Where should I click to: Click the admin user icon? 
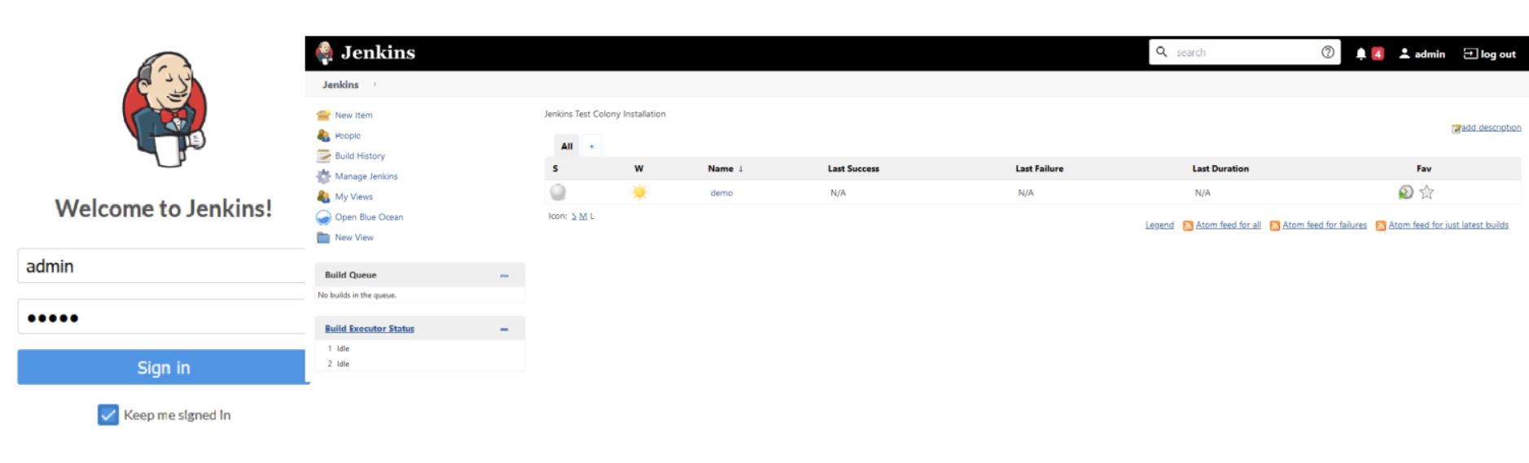click(1404, 54)
